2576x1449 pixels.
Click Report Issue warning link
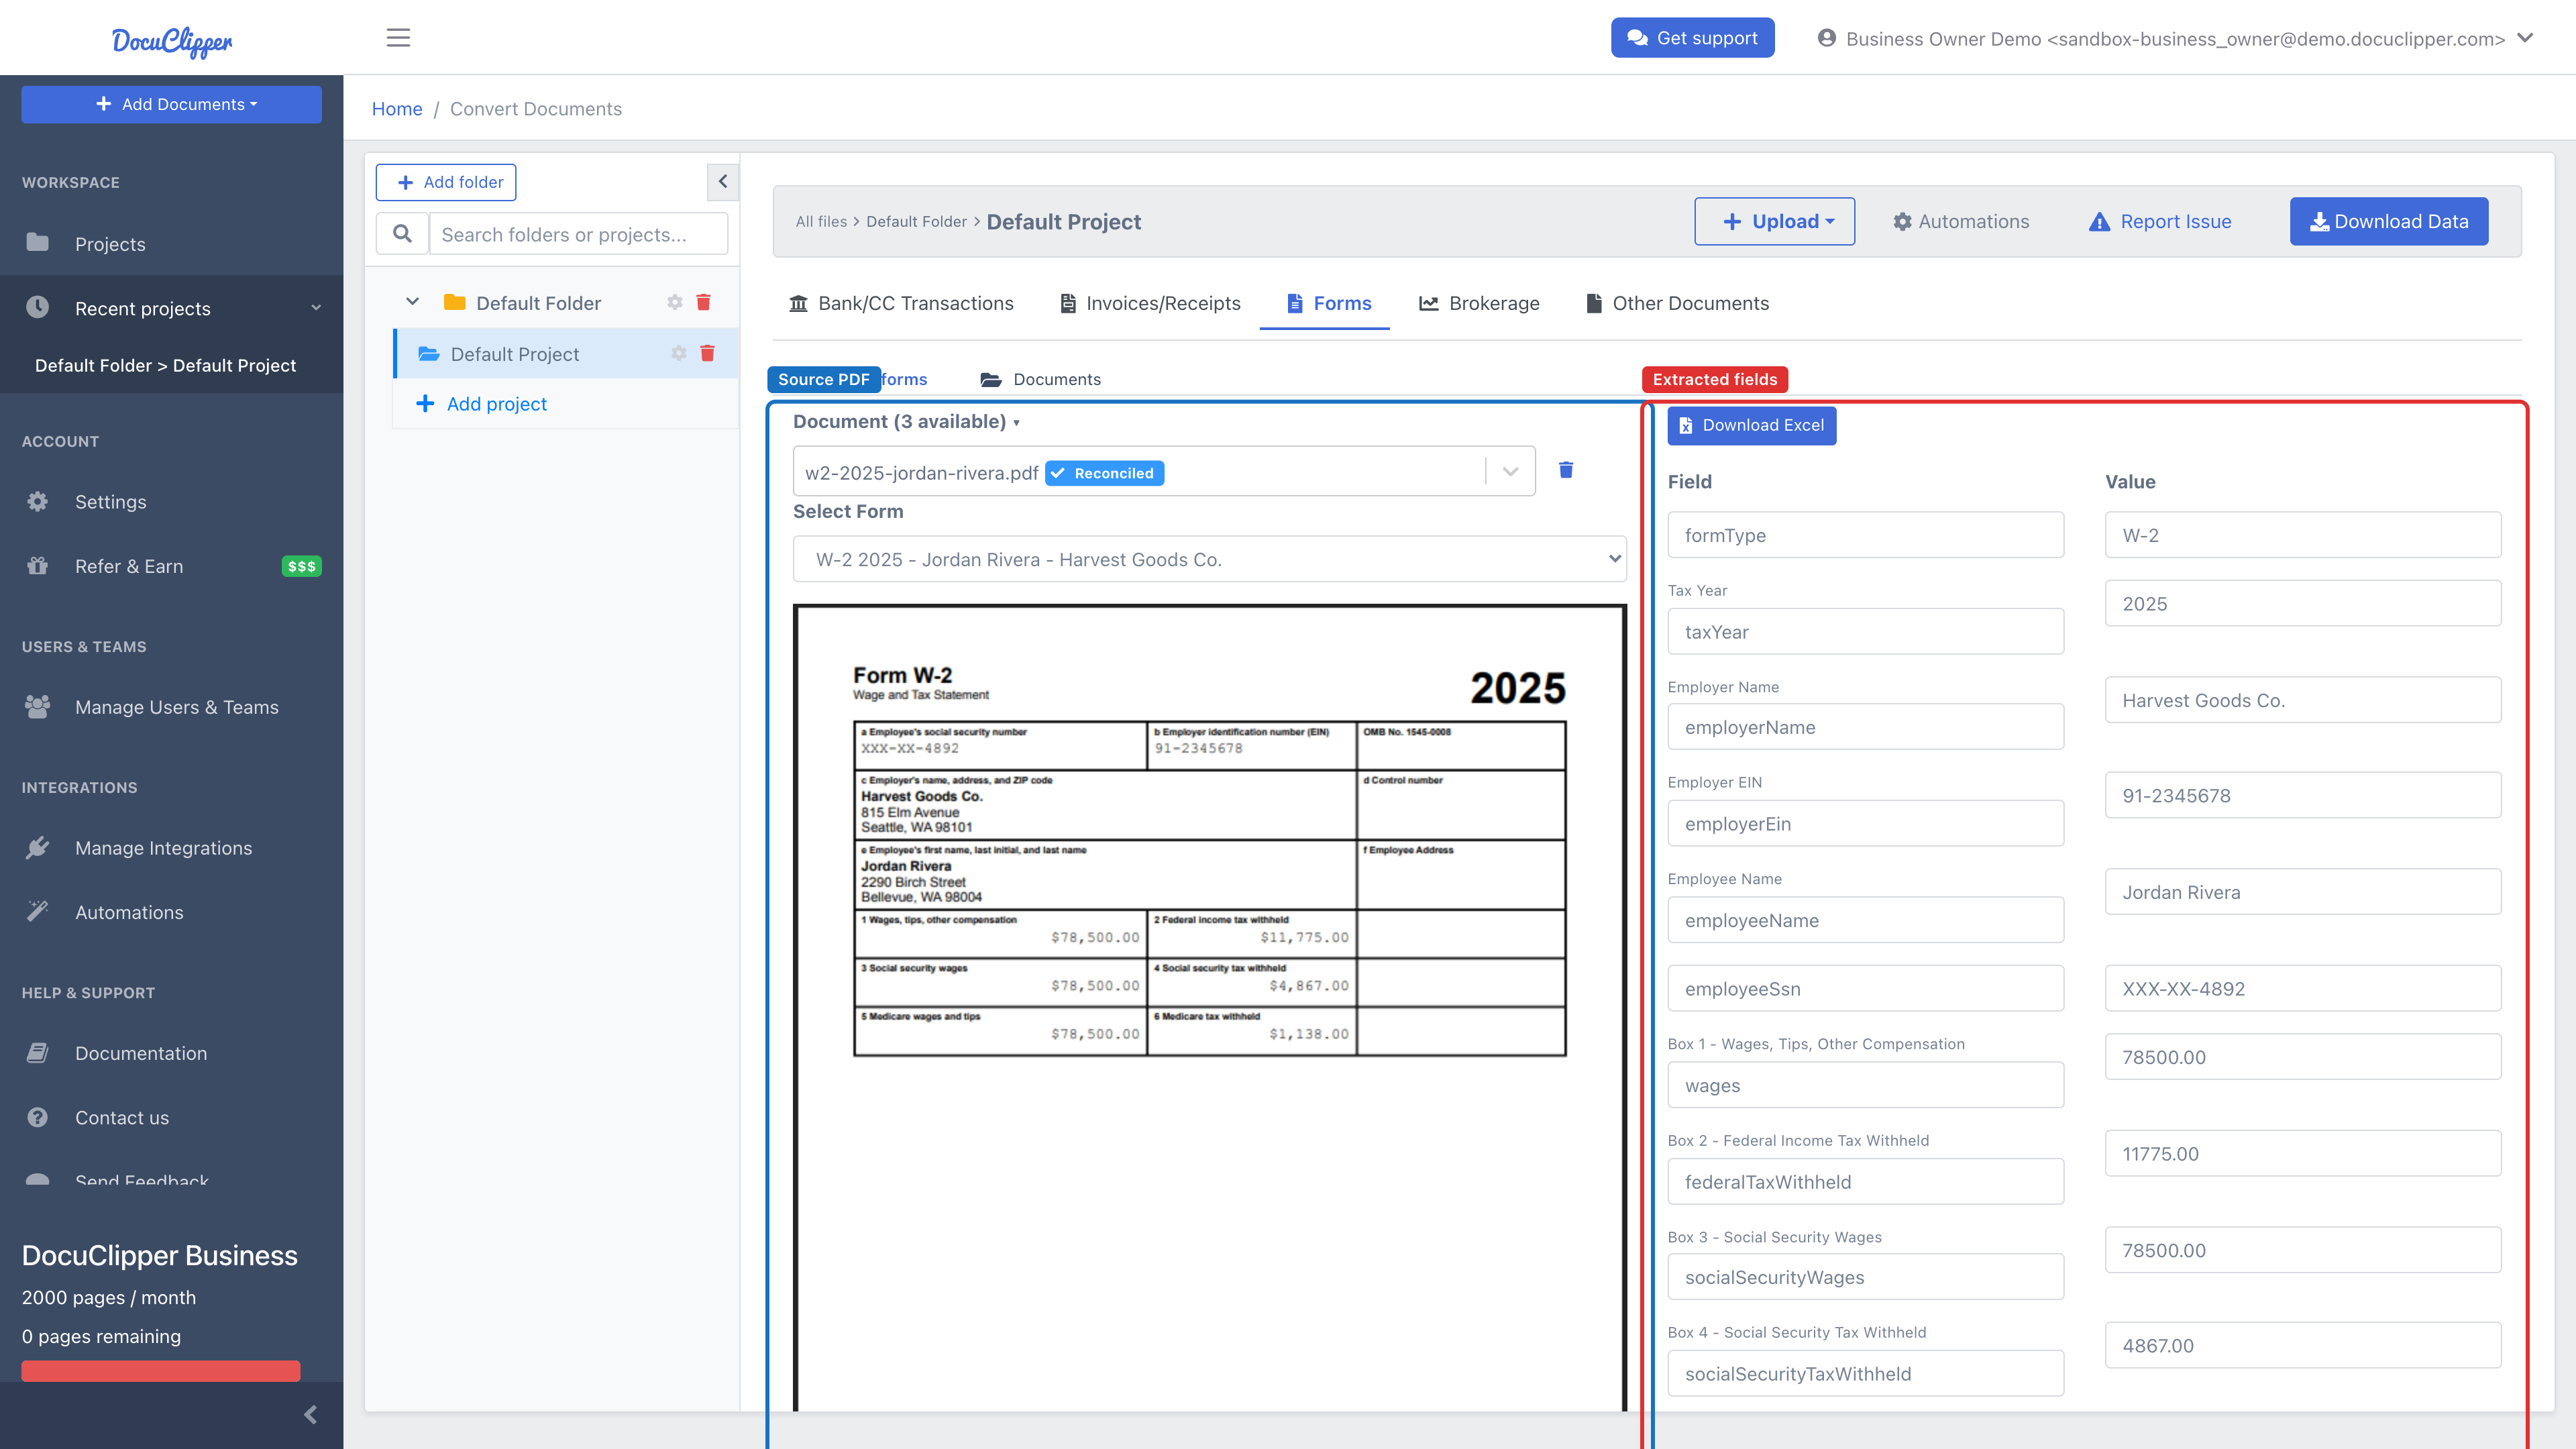(2160, 221)
